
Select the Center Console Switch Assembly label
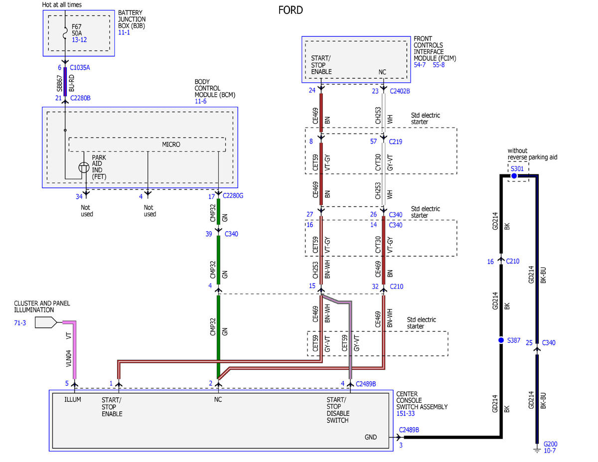point(422,400)
